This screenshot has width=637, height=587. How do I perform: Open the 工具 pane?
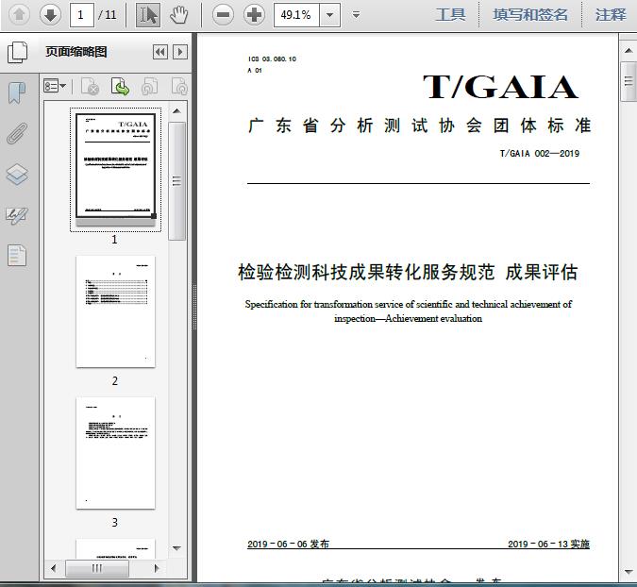tap(450, 14)
